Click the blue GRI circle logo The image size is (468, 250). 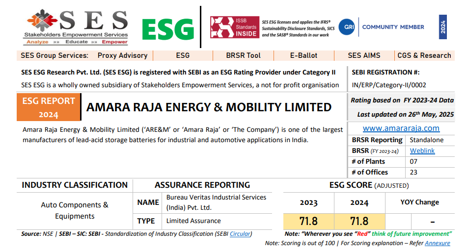click(x=347, y=27)
